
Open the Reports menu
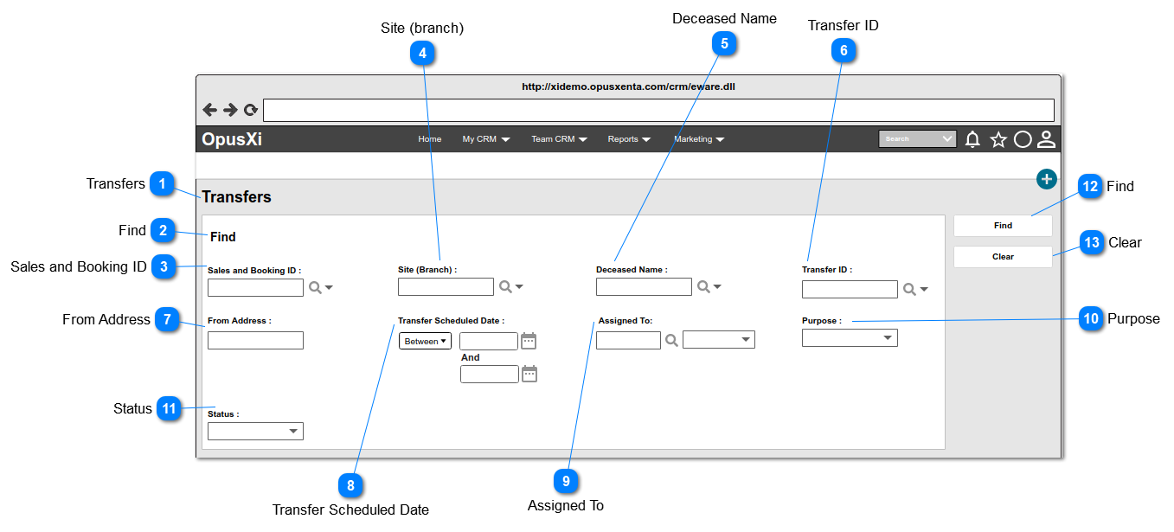coord(629,139)
